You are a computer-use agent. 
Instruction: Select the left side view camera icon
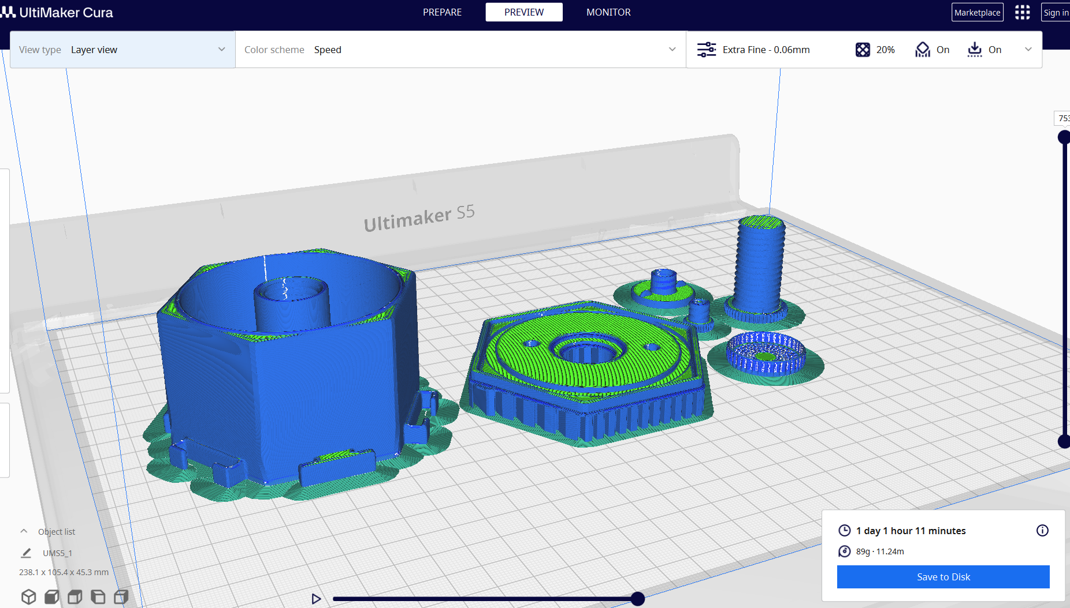pyautogui.click(x=98, y=596)
